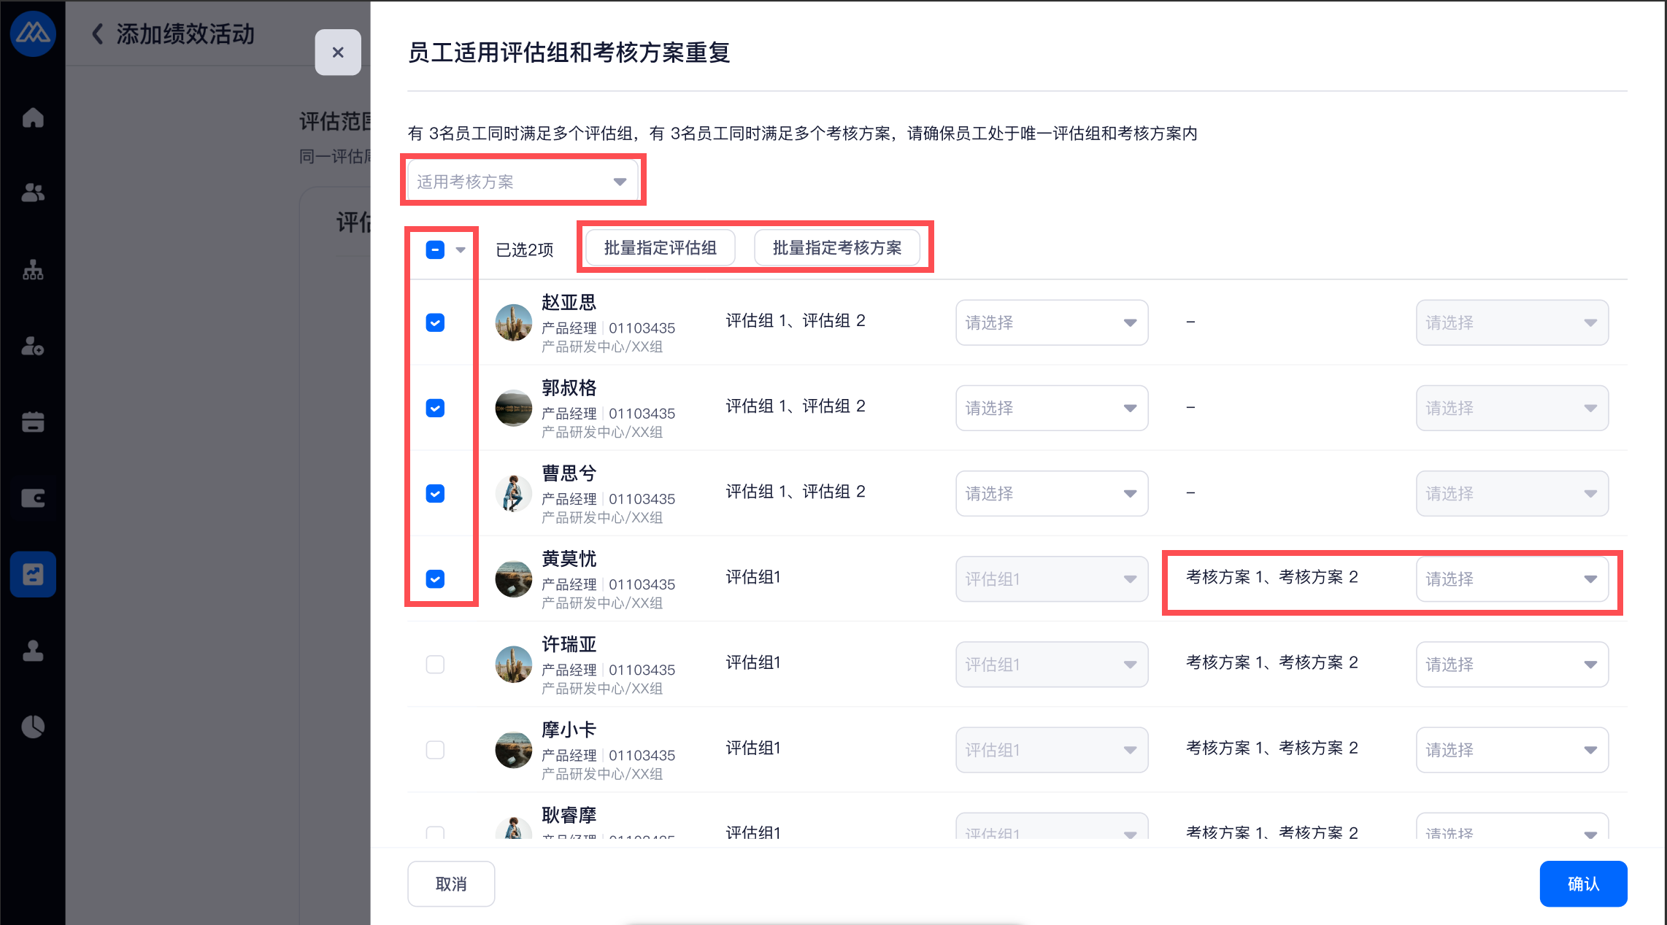Close the drawer with the X button

pyautogui.click(x=337, y=53)
